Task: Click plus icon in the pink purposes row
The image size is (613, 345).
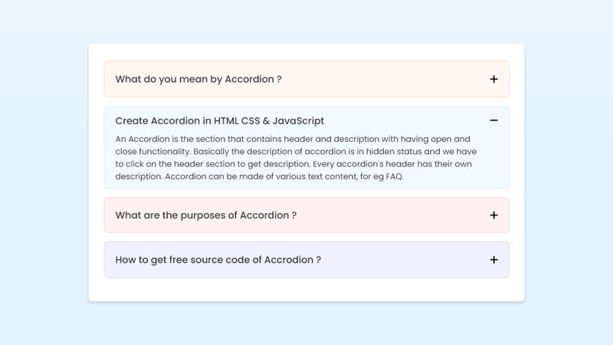Action: click(x=493, y=215)
